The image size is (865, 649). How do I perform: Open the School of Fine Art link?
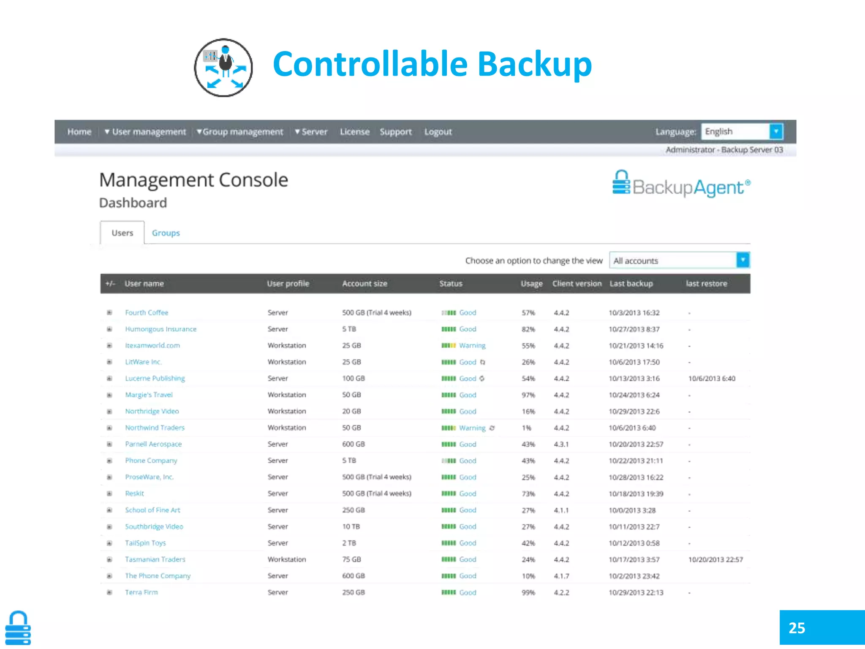click(x=152, y=510)
